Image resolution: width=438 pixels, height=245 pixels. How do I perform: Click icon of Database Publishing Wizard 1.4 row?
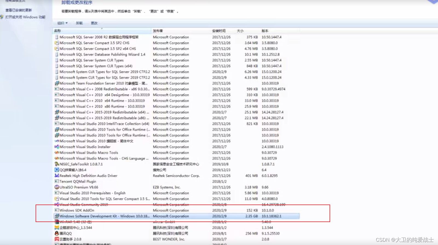57,54
